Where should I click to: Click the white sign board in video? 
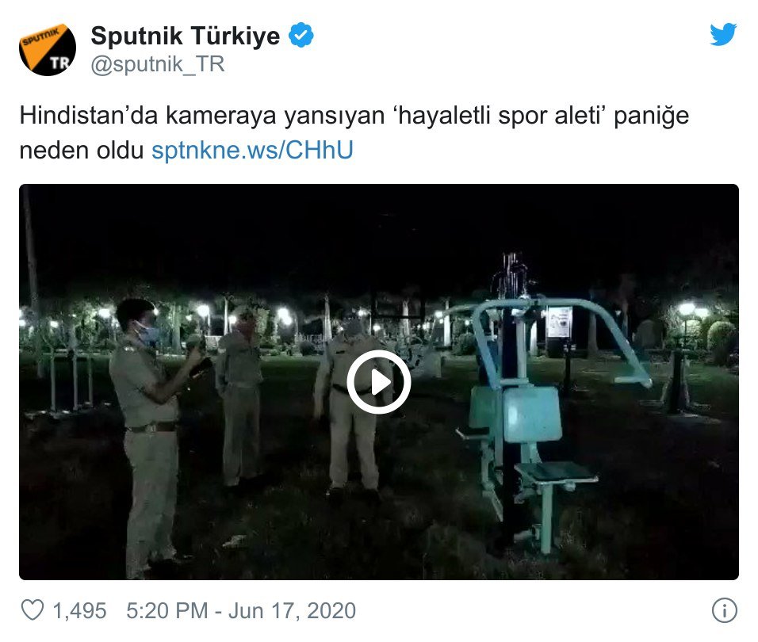559,322
